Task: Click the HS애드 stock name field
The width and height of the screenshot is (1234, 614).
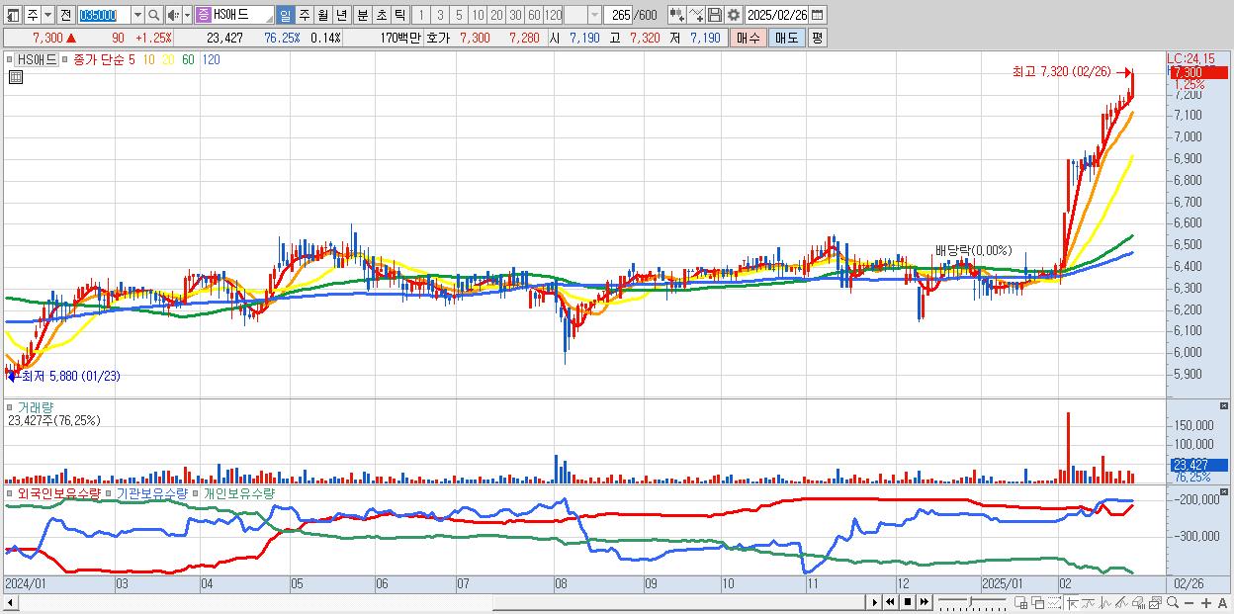Action: tap(243, 15)
